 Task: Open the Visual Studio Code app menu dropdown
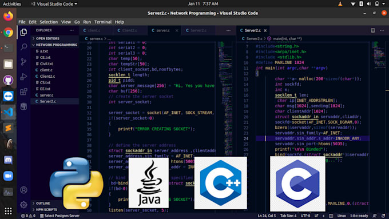tap(54, 4)
